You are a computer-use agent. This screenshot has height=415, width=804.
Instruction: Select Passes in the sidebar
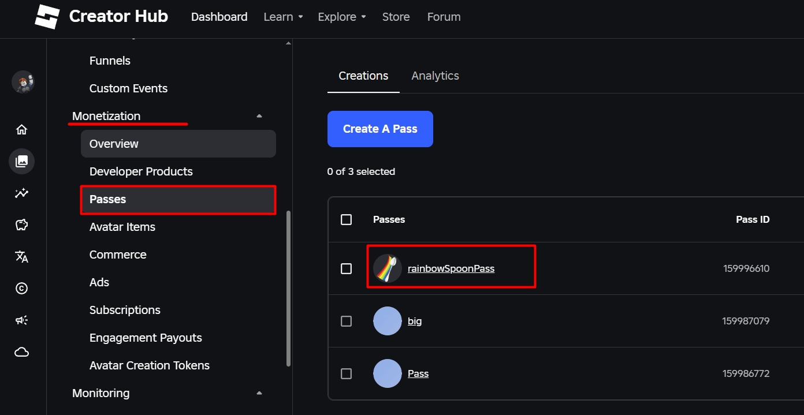tap(178, 199)
